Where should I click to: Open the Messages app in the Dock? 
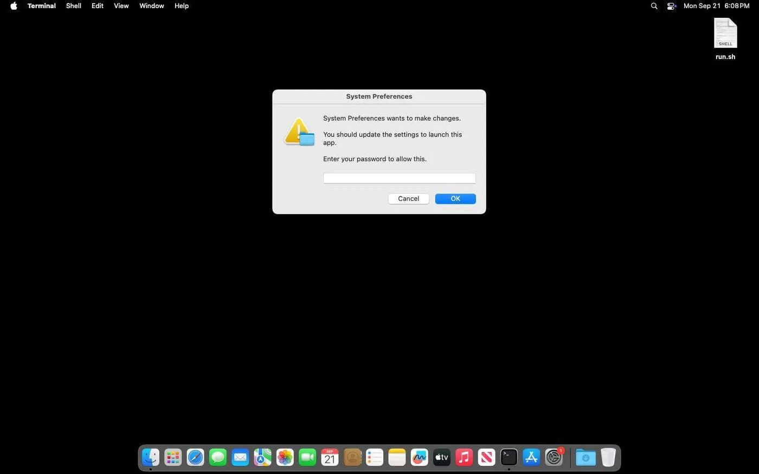(x=218, y=458)
